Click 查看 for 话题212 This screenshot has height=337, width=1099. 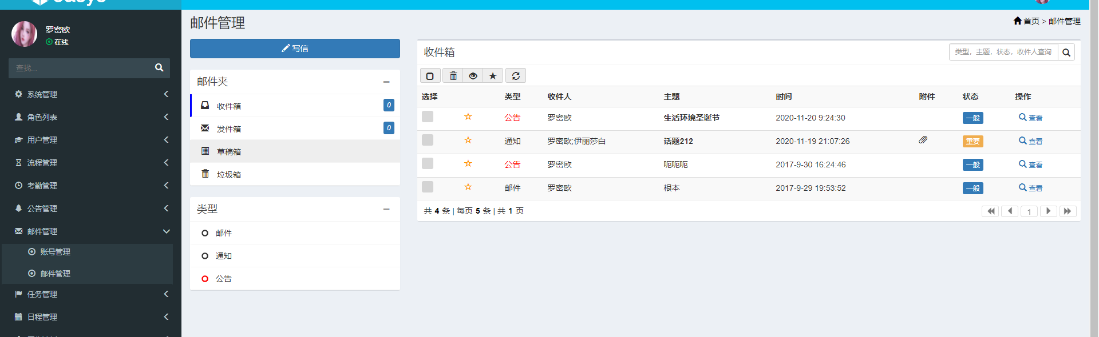click(1030, 141)
